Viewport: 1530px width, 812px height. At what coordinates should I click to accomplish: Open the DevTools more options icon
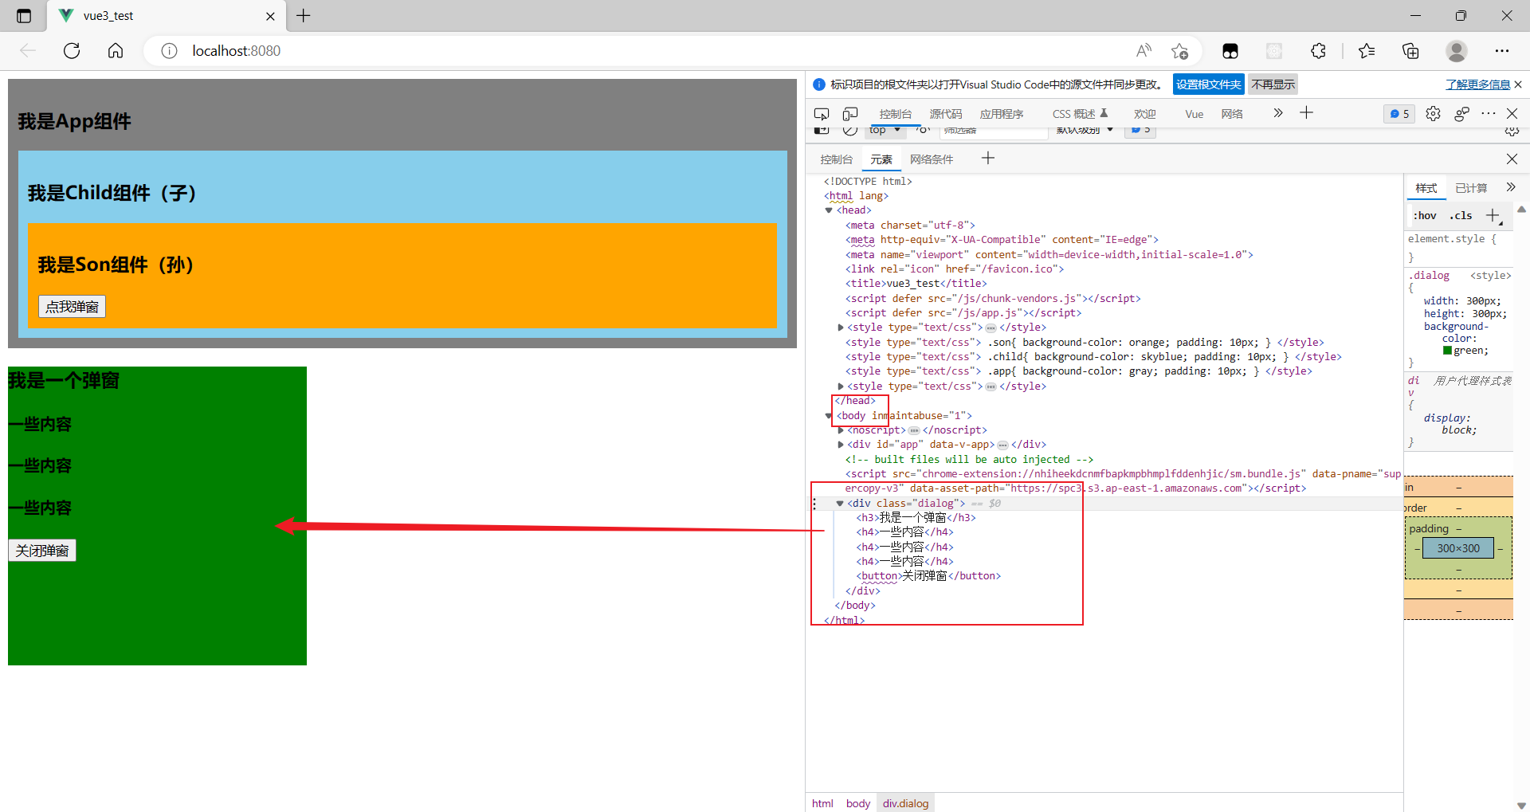click(x=1488, y=113)
